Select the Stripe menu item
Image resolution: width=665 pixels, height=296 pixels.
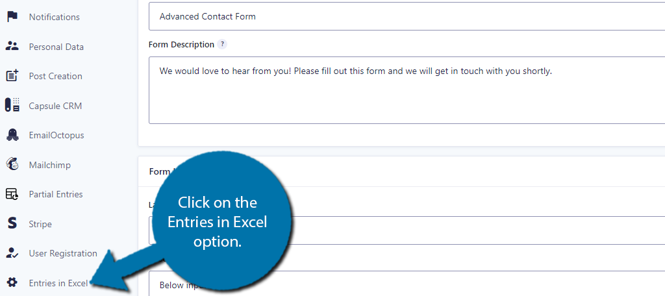point(40,224)
